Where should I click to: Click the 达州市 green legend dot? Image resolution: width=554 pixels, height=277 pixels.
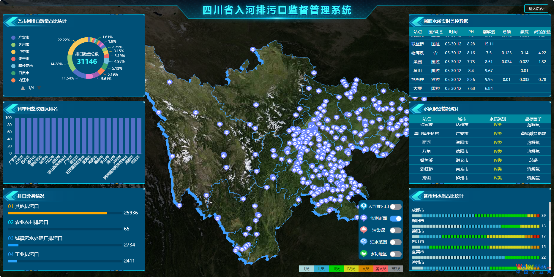click(x=13, y=45)
